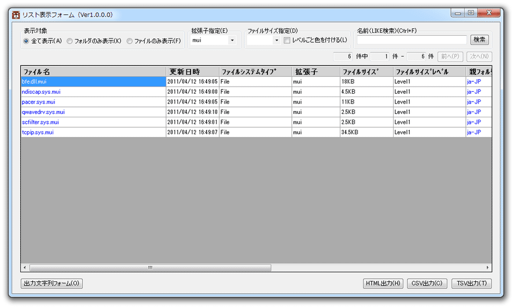The height and width of the screenshot is (308, 514).
Task: Click ja-JP folder link in bfe.dll.mui row
Action: point(474,81)
